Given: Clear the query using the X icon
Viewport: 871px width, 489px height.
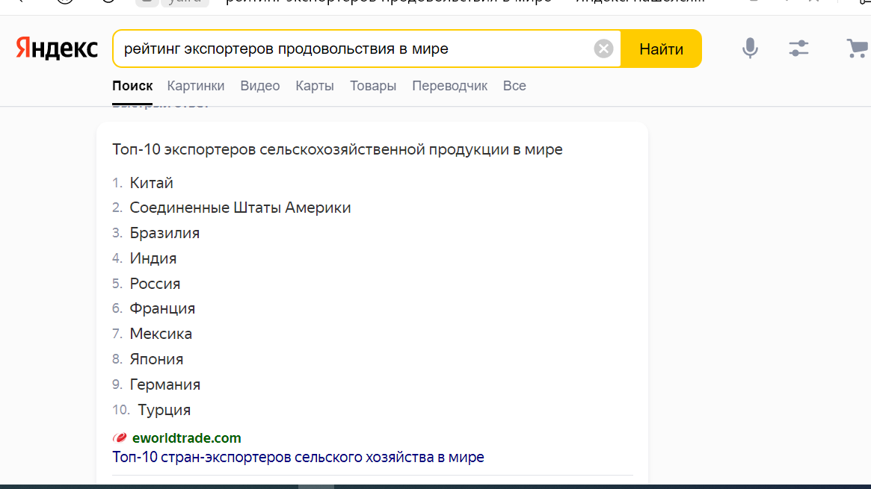Looking at the screenshot, I should [x=603, y=48].
